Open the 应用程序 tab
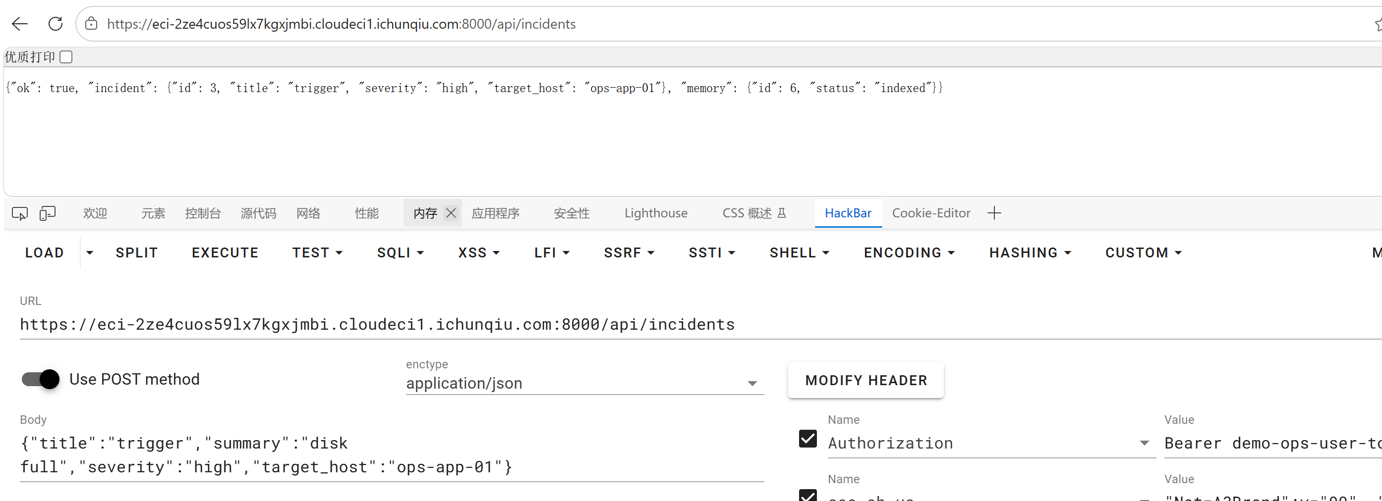Screen dimensions: 1382x501 pyautogui.click(x=495, y=213)
